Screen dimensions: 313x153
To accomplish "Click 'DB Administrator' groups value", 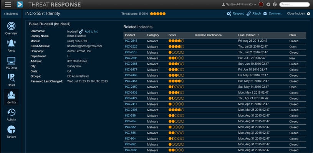I will coord(78,76).
